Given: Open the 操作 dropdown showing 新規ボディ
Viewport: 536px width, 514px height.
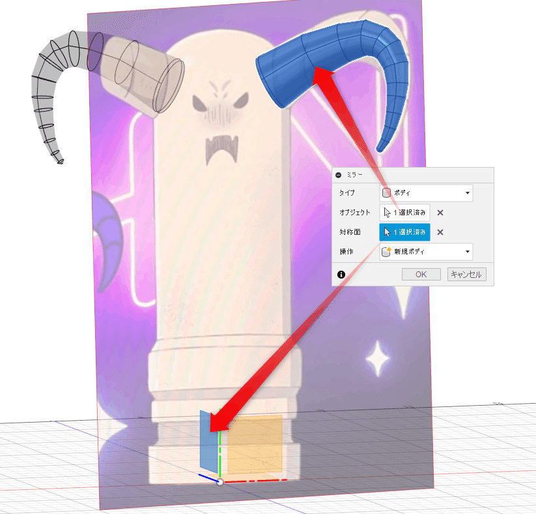Looking at the screenshot, I should [x=426, y=252].
